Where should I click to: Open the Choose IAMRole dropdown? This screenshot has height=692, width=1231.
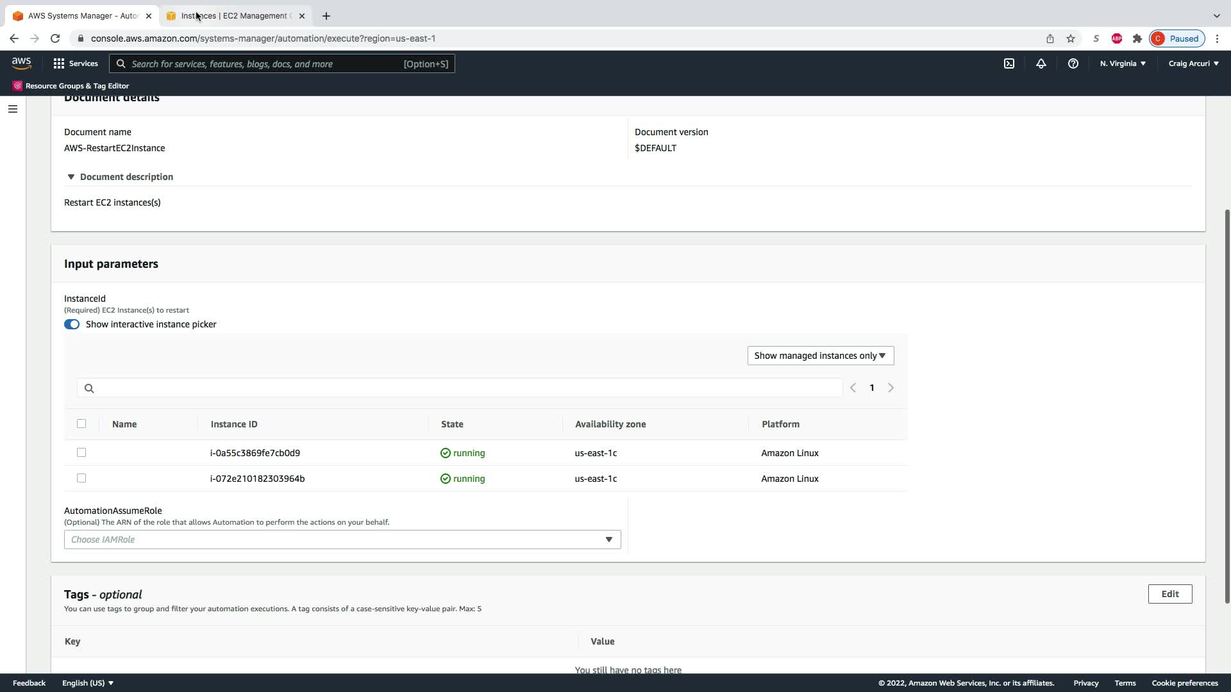coord(342,540)
